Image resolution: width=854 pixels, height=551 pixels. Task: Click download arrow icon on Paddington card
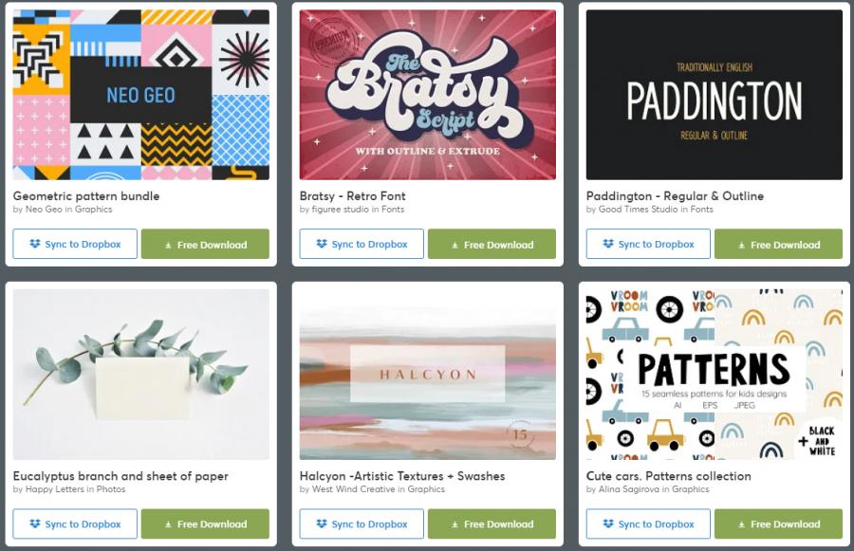coord(741,246)
